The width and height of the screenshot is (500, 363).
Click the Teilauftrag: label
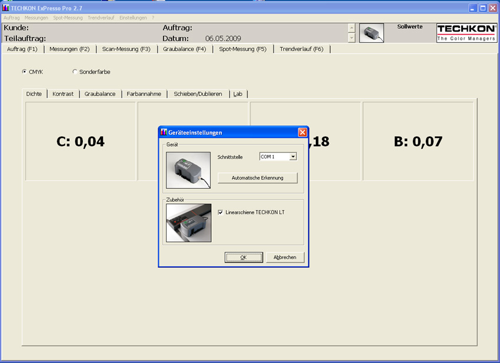point(25,39)
